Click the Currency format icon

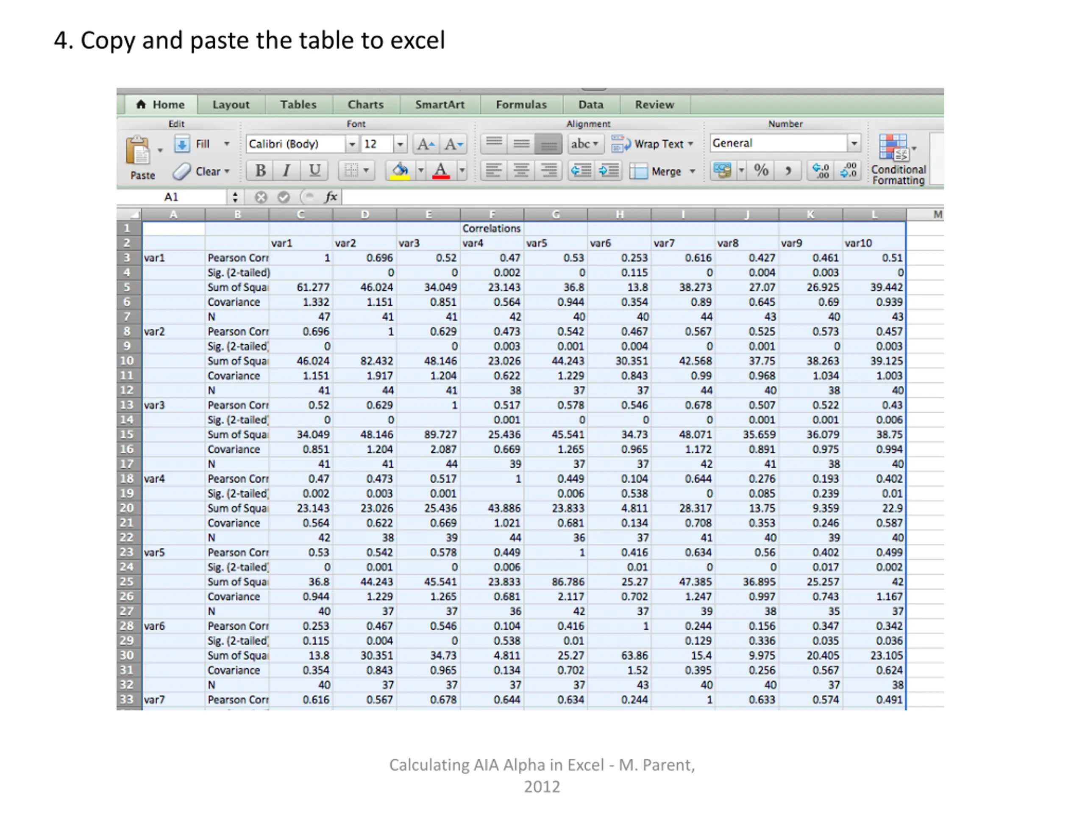[723, 171]
